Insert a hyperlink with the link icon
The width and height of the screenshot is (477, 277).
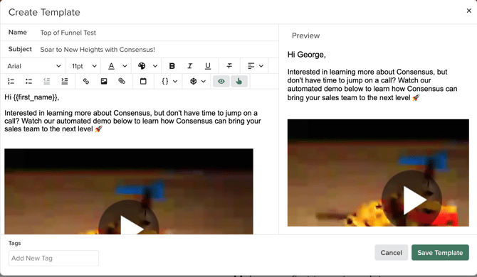86,81
